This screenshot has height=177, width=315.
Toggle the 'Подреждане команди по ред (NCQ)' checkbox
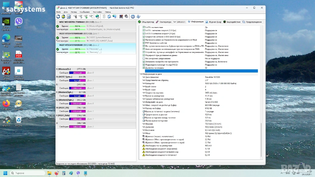tap(144, 65)
